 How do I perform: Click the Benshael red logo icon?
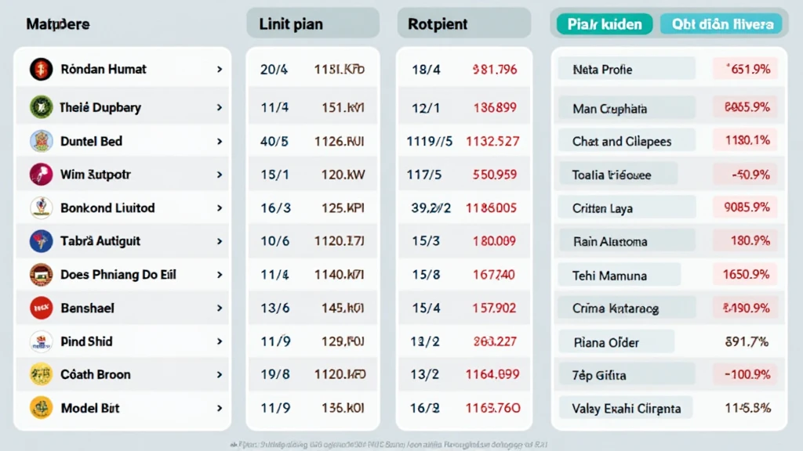[41, 308]
